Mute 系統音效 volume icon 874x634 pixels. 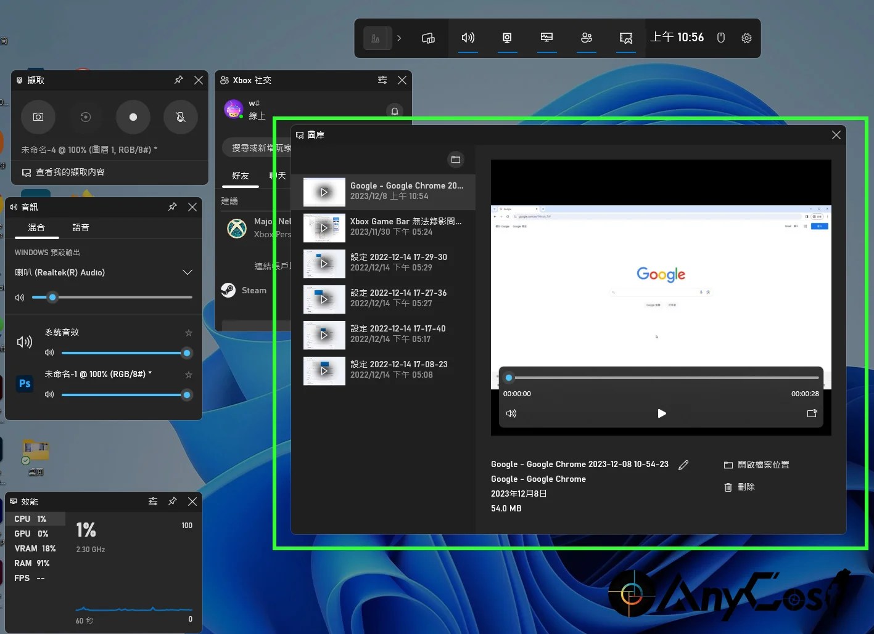coord(49,353)
